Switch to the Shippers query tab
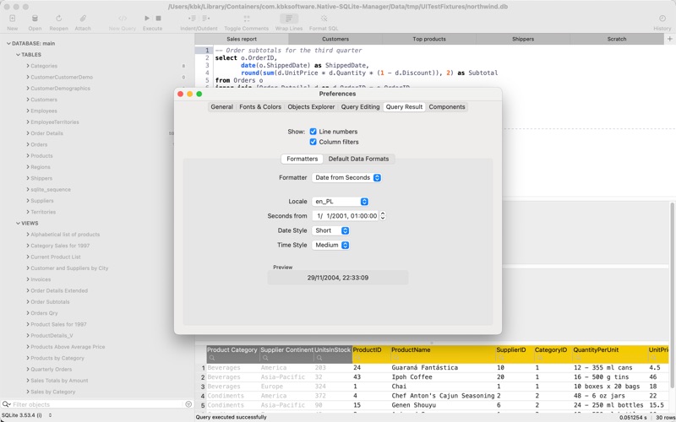The height and width of the screenshot is (422, 676). 523,39
